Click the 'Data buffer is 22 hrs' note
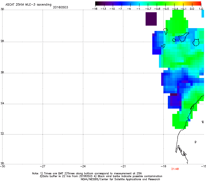The width and height of the screenshot is (206, 181). [101, 176]
